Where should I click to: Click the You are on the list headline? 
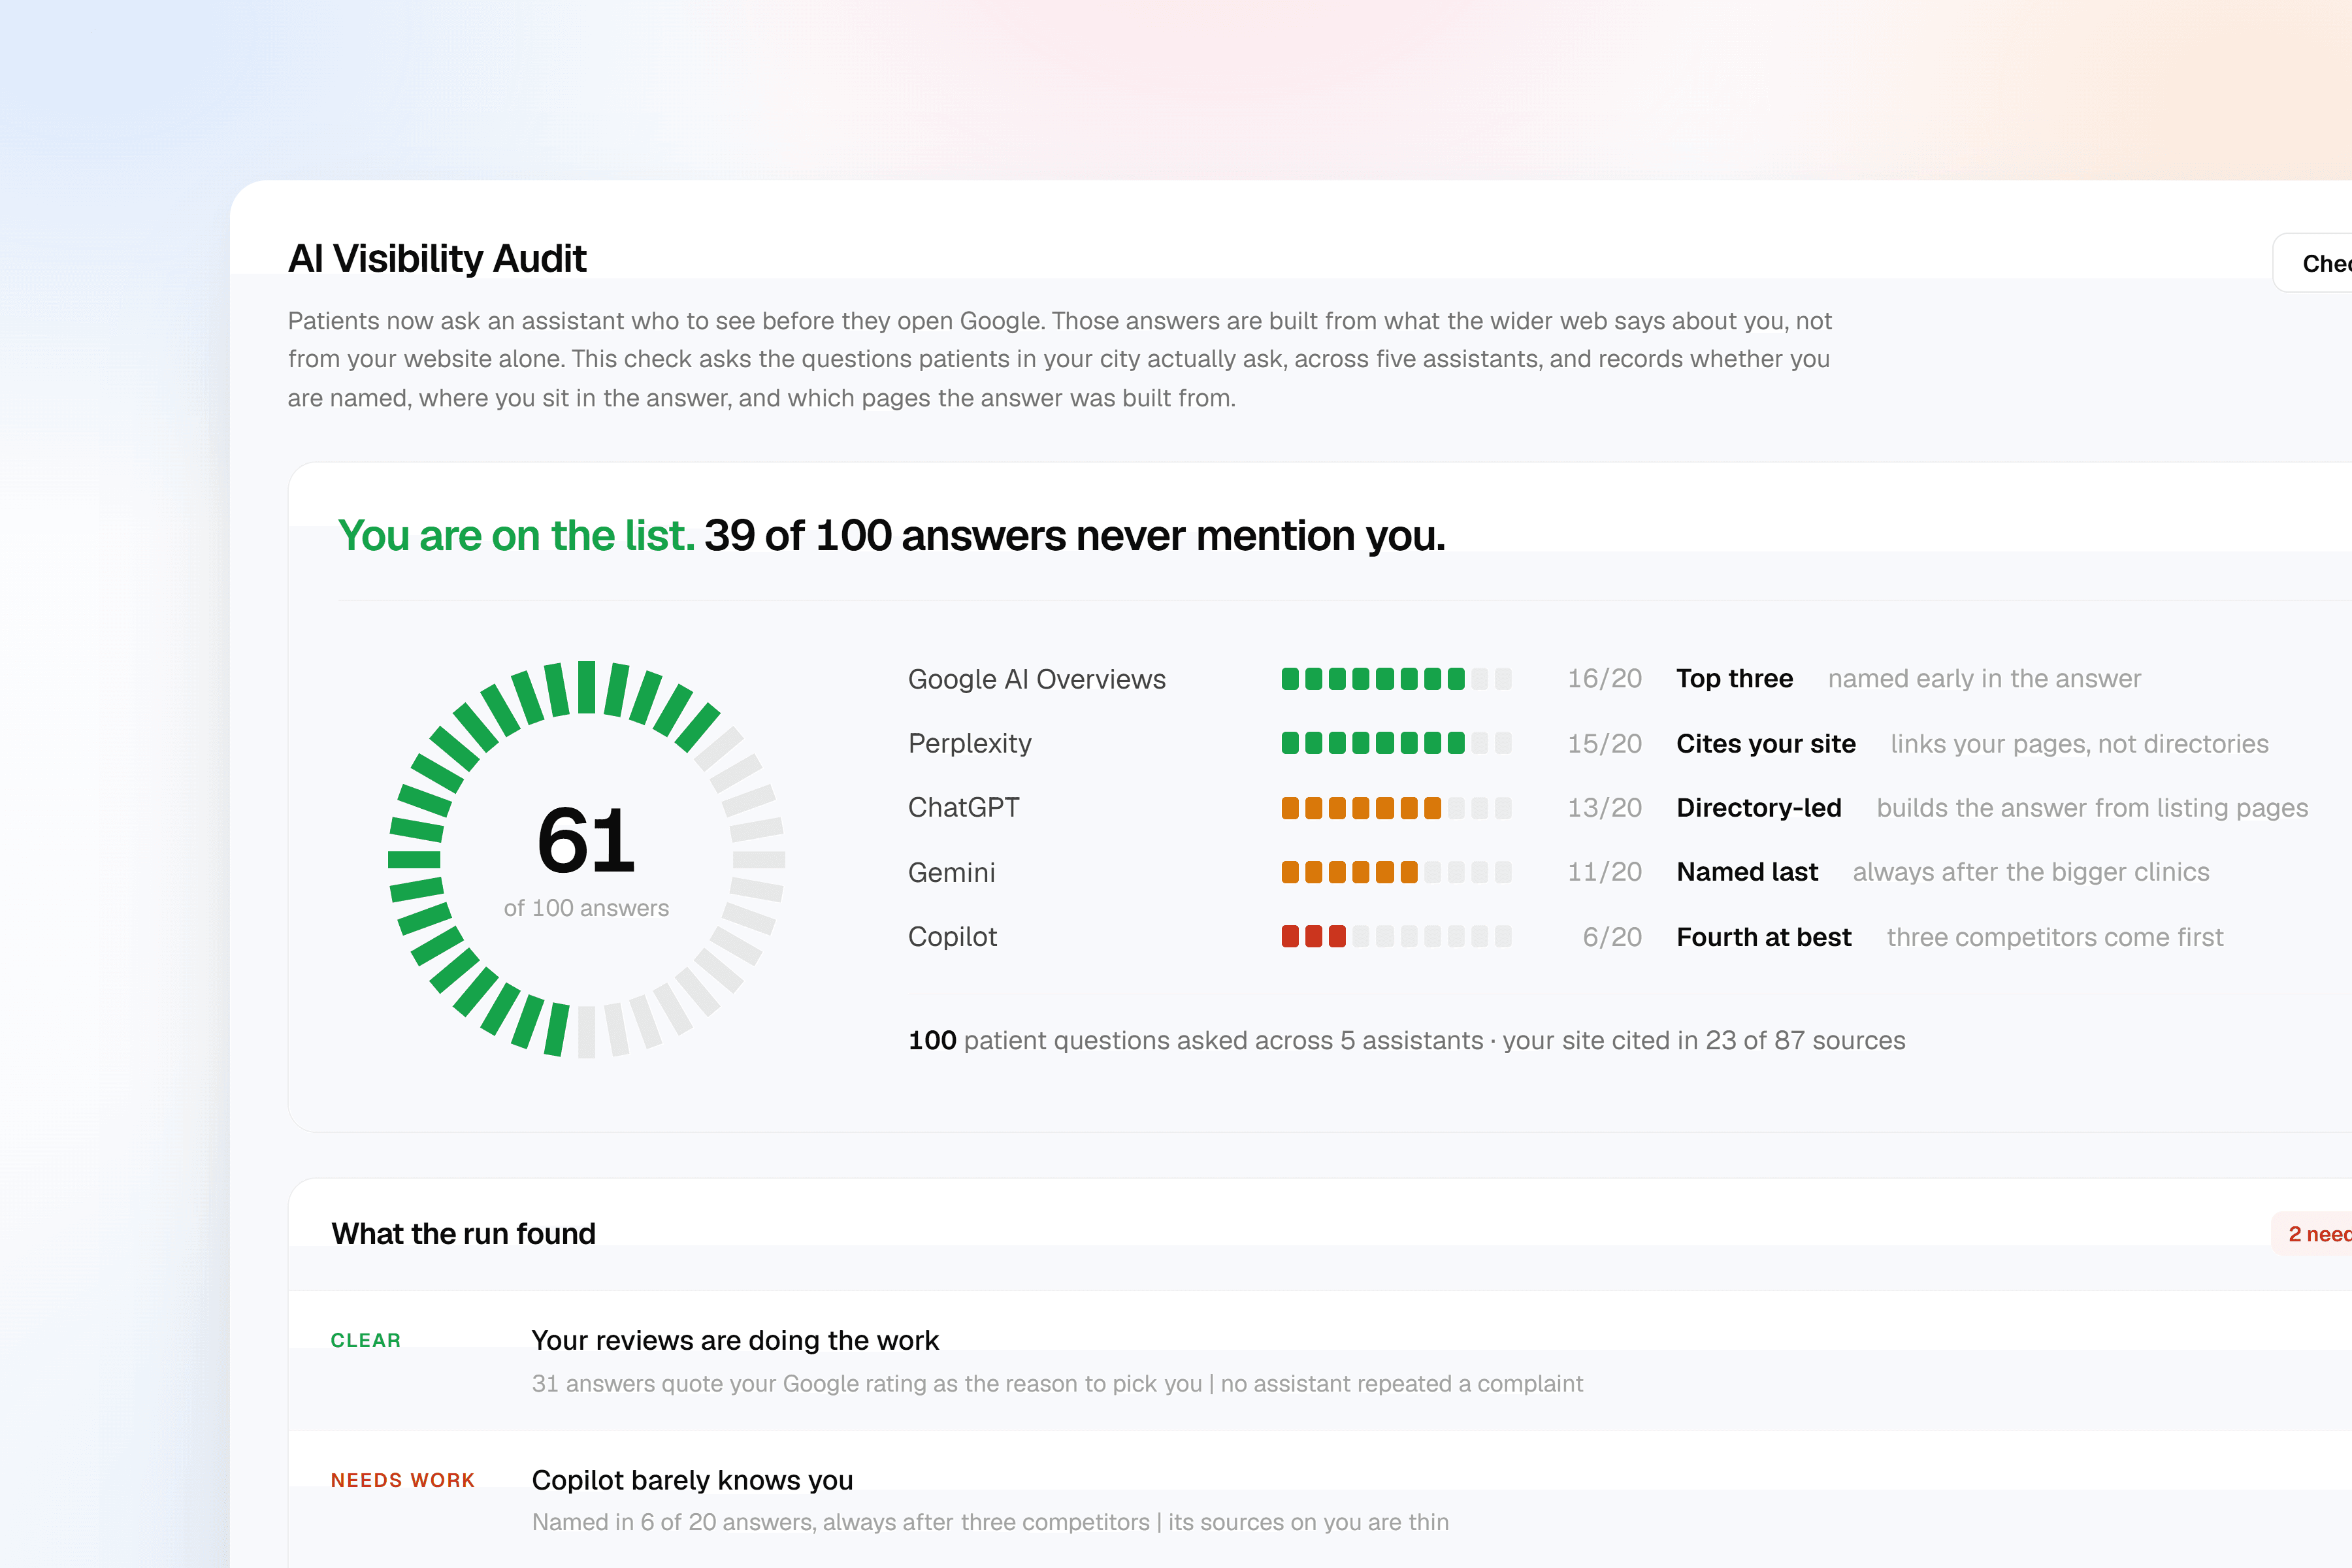click(891, 535)
